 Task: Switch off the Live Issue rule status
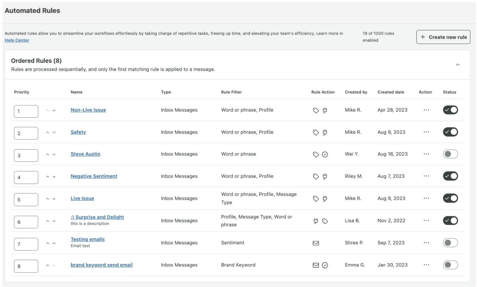tap(450, 198)
